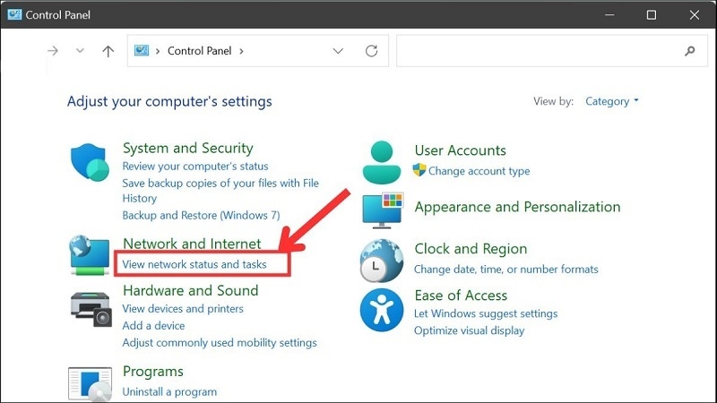Viewport: 717px width, 403px height.
Task: Open Network and Internet category
Action: point(192,244)
